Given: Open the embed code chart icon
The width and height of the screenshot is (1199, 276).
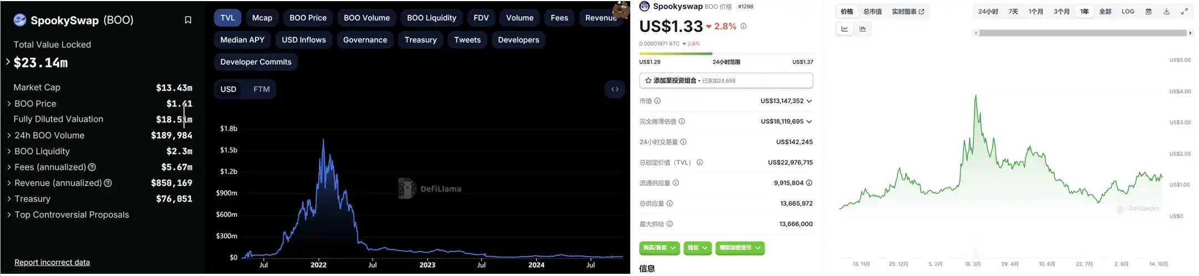Looking at the screenshot, I should click(x=615, y=89).
